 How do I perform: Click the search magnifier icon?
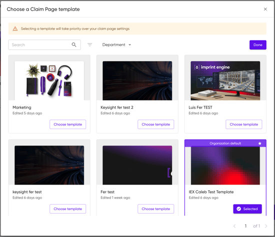[x=74, y=44]
